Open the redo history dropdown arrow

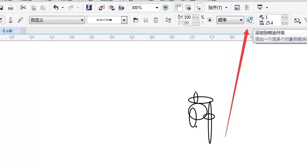pos(78,8)
